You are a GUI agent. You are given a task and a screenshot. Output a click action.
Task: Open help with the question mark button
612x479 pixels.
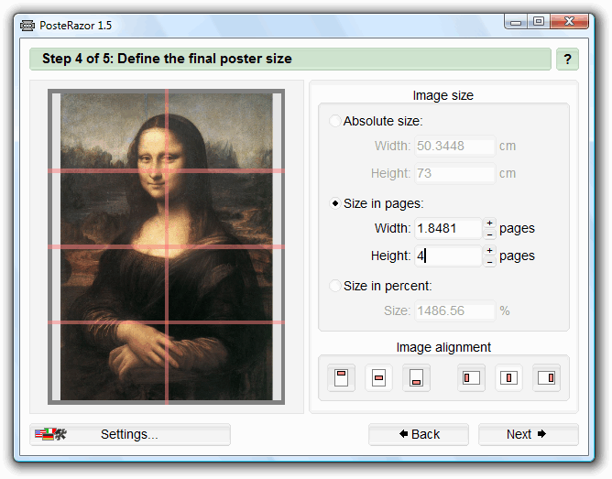point(567,60)
